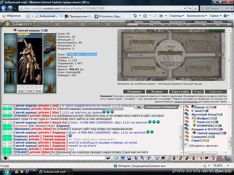Open the Безопасность dropdown in IE toolbar
This screenshot has width=234, height=175.
pyautogui.click(x=197, y=16)
